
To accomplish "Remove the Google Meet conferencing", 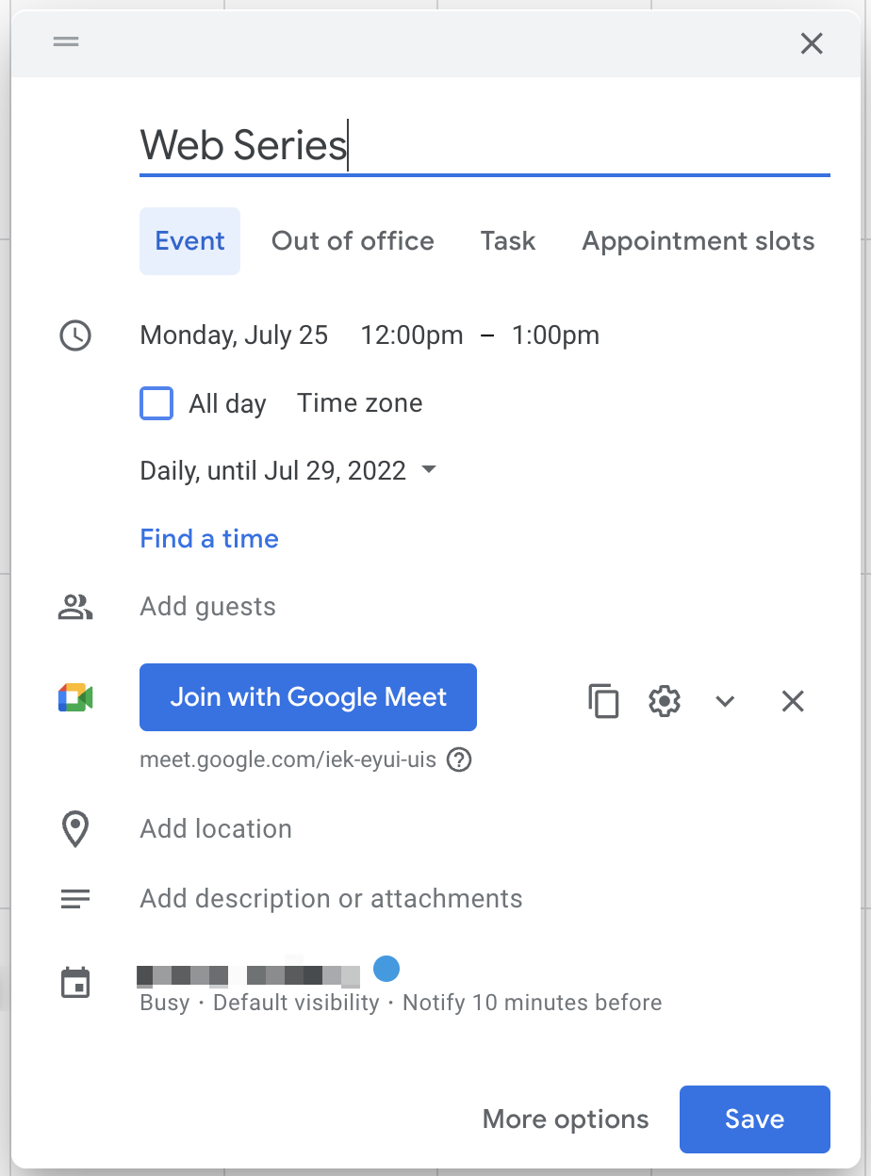I will (793, 701).
